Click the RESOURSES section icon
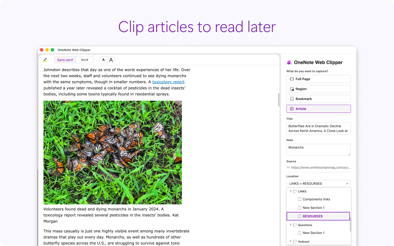Viewport: 394px width, 246px height. click(300, 216)
